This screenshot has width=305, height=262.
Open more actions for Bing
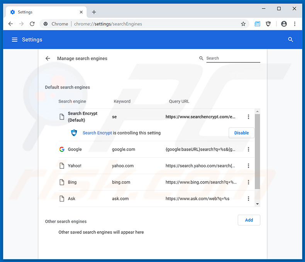click(x=248, y=182)
